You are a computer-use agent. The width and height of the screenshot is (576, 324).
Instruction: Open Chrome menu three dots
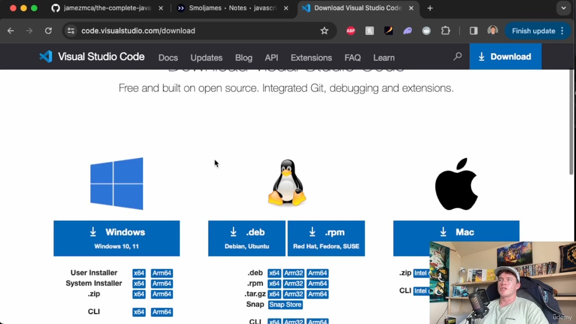pyautogui.click(x=562, y=31)
